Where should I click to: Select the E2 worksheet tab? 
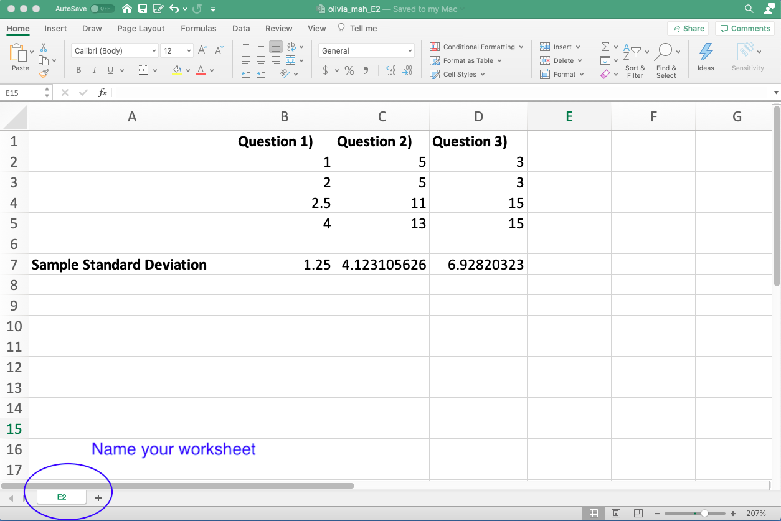click(x=62, y=497)
